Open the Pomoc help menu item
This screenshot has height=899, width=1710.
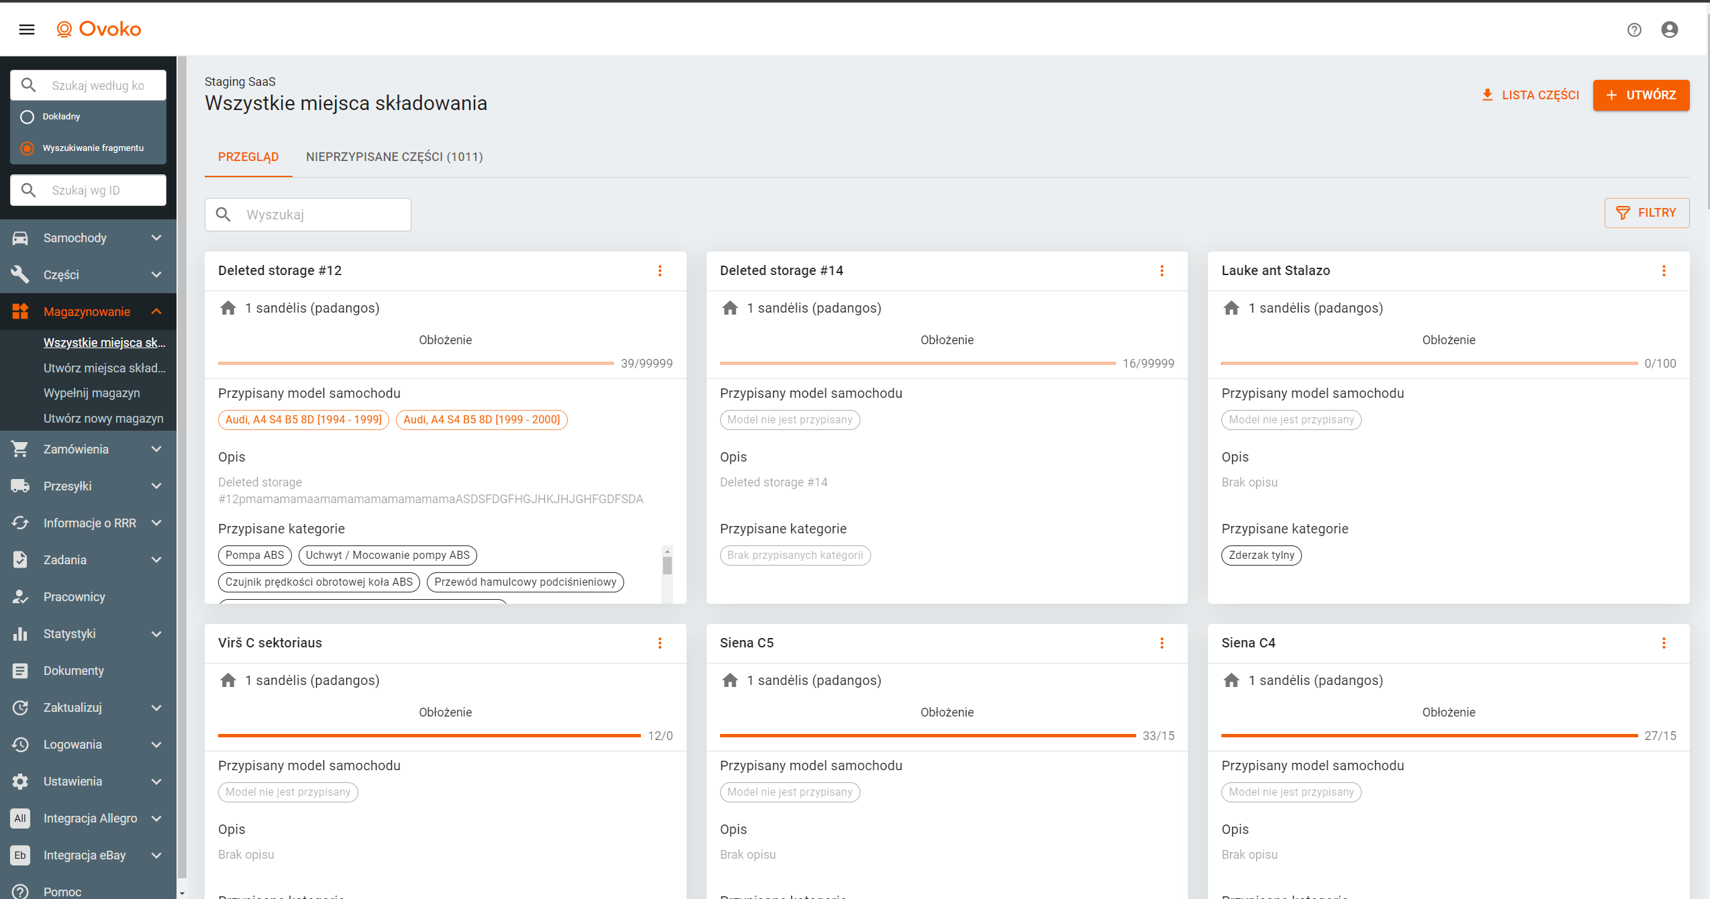(62, 891)
